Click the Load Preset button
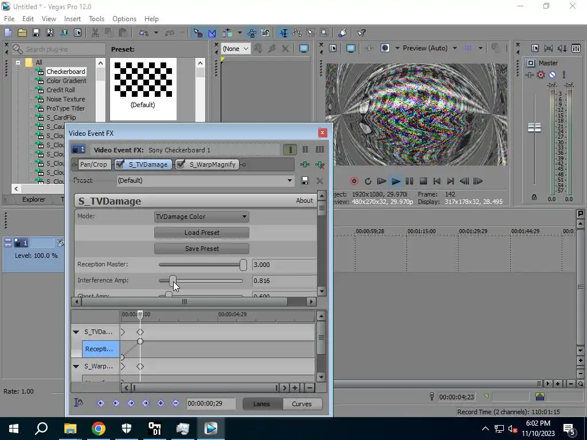Screen dimensions: 587x440 click(x=202, y=233)
